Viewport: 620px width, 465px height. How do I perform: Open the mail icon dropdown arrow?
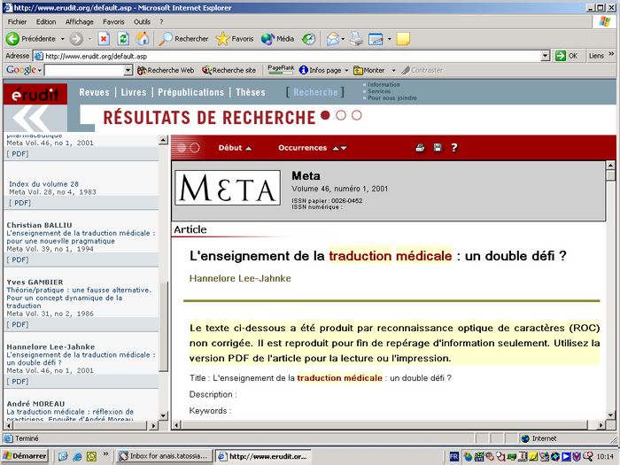click(x=343, y=39)
